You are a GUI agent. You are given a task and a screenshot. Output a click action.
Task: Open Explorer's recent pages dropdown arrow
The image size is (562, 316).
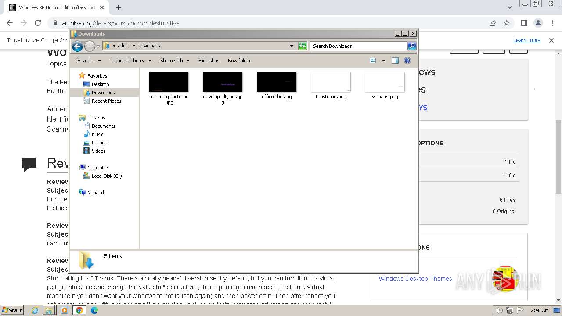click(x=98, y=46)
